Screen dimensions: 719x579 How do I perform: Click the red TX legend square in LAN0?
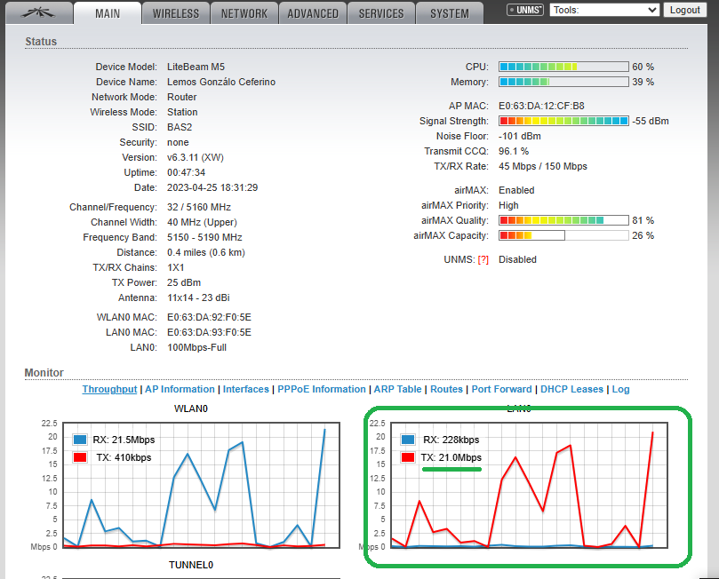click(x=409, y=457)
